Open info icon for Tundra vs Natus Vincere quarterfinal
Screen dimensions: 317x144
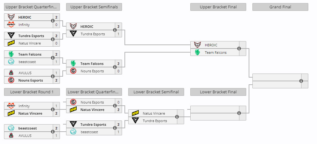tap(53, 39)
